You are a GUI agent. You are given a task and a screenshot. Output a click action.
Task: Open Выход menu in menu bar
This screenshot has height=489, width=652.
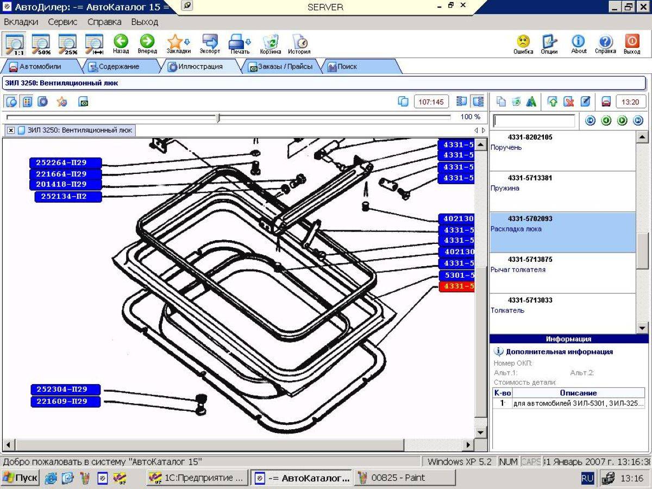tap(145, 22)
